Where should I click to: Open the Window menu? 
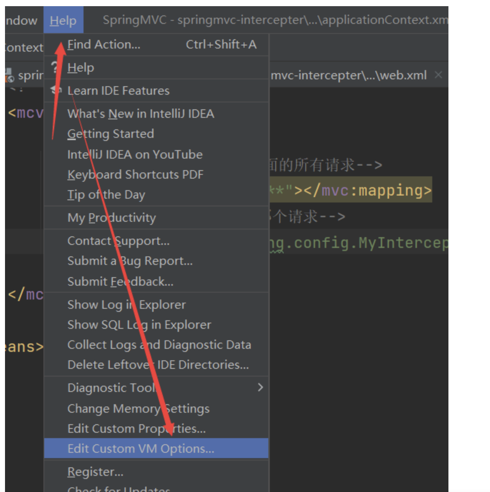click(21, 20)
